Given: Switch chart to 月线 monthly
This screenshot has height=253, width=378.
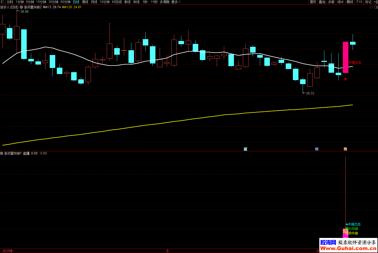Looking at the screenshot, I should point(94,2).
